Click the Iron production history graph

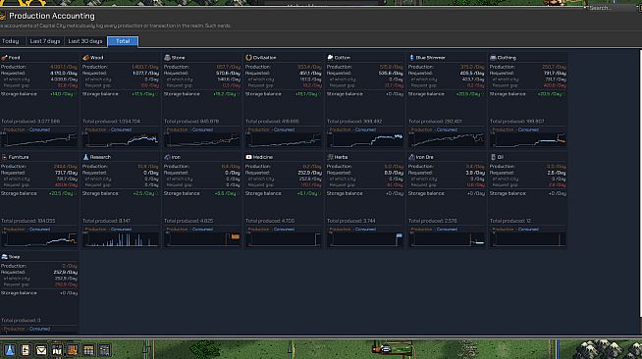(202, 239)
